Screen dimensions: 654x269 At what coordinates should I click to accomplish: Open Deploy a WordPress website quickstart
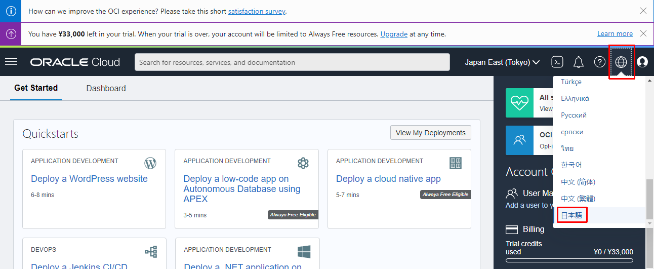pyautogui.click(x=89, y=179)
